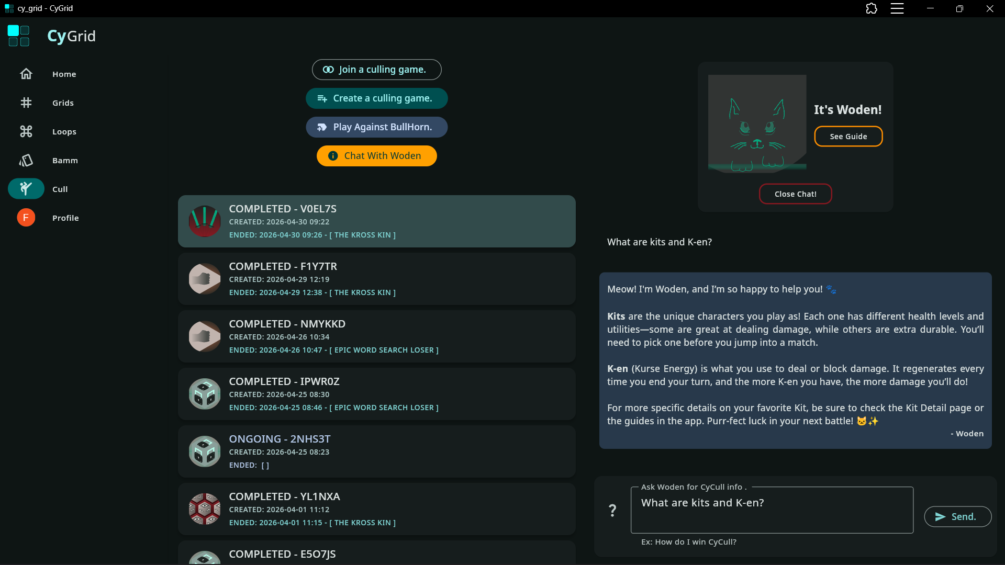Click the See Guide button
1005x565 pixels.
[x=848, y=137]
